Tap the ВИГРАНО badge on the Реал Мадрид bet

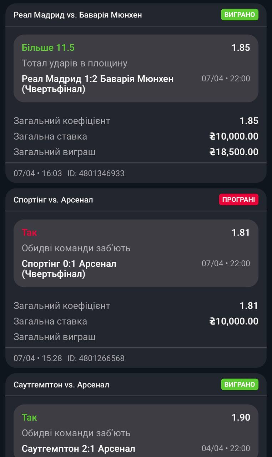point(240,15)
